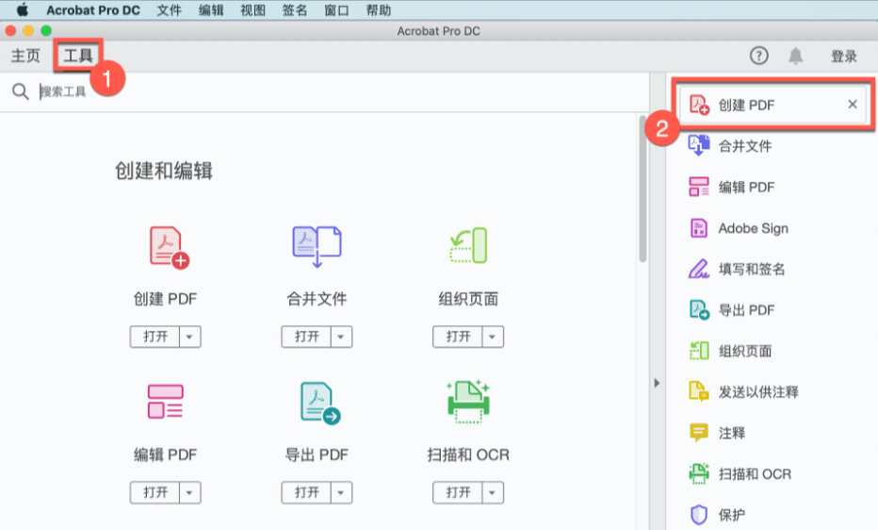Click 导出 PDF icon in right sidebar
878x530 pixels.
click(699, 310)
